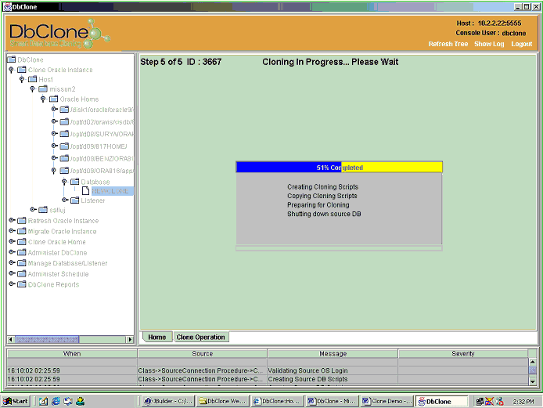Click 'Creating Source DB Scripts' message cell

click(x=333, y=379)
